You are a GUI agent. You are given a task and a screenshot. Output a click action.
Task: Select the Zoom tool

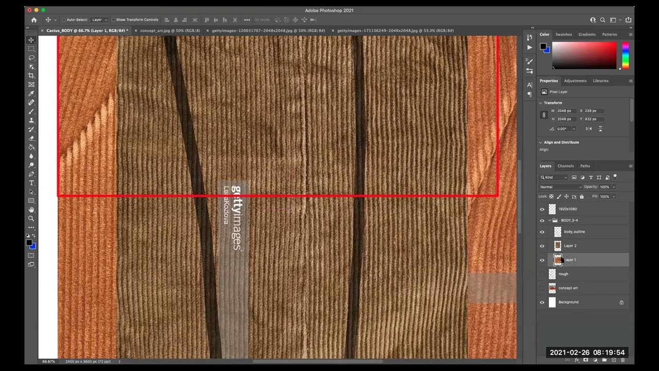(31, 218)
